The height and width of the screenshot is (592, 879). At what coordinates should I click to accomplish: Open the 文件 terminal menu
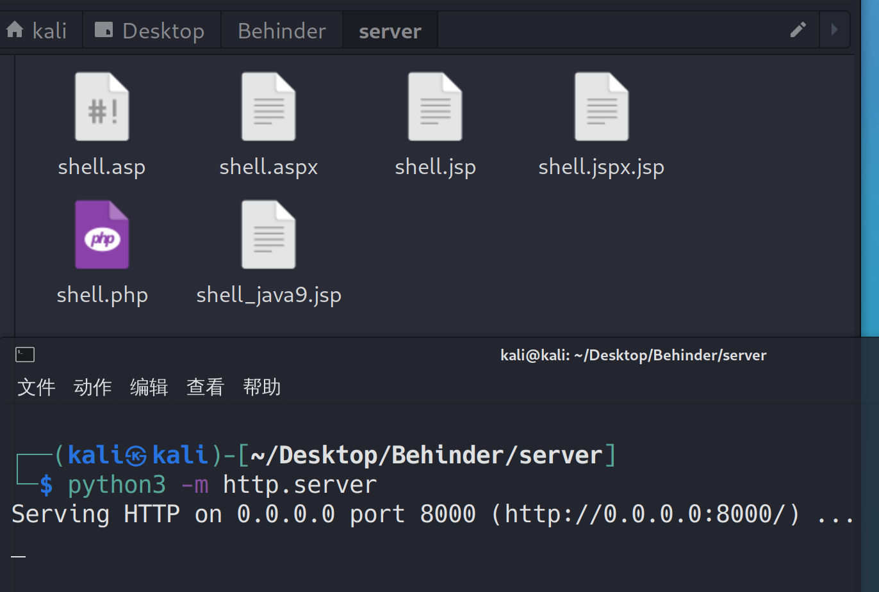pyautogui.click(x=37, y=387)
